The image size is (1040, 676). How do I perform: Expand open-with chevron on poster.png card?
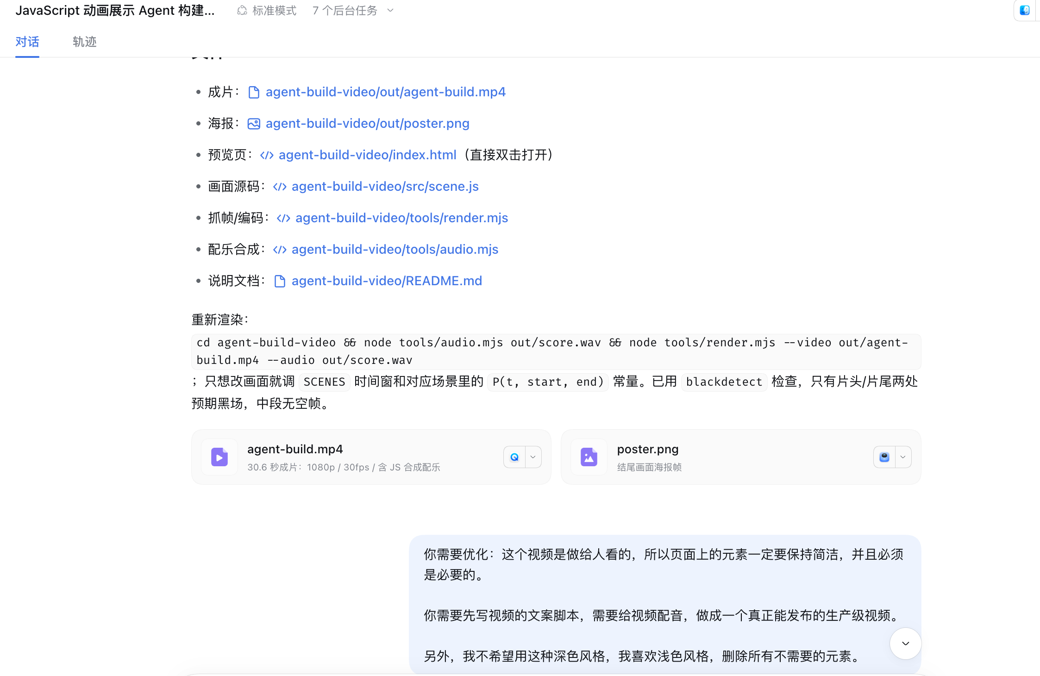903,457
